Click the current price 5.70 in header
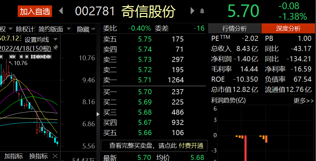Screen dimensions: 316x161 [243, 11]
